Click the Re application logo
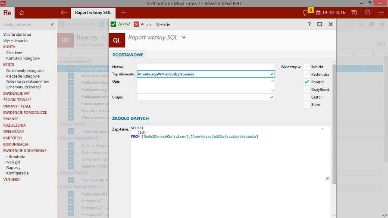This screenshot has height=218, width=388. click(7, 13)
